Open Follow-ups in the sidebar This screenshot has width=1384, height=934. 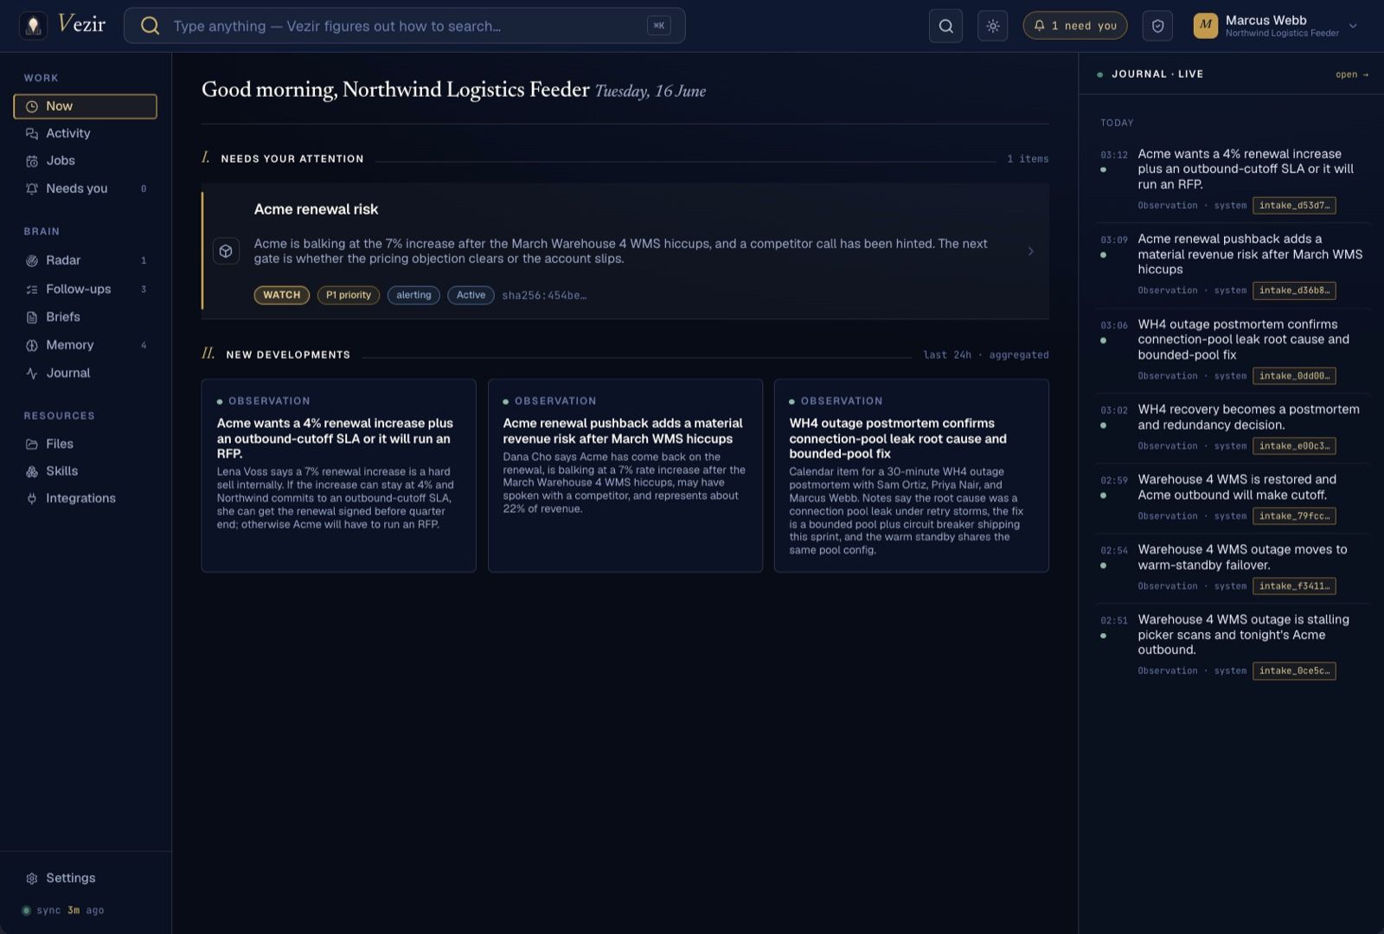(85, 289)
